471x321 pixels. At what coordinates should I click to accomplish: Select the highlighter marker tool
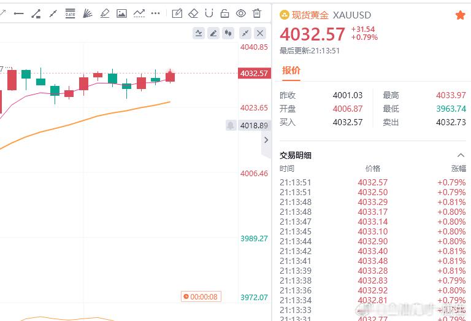click(104, 14)
